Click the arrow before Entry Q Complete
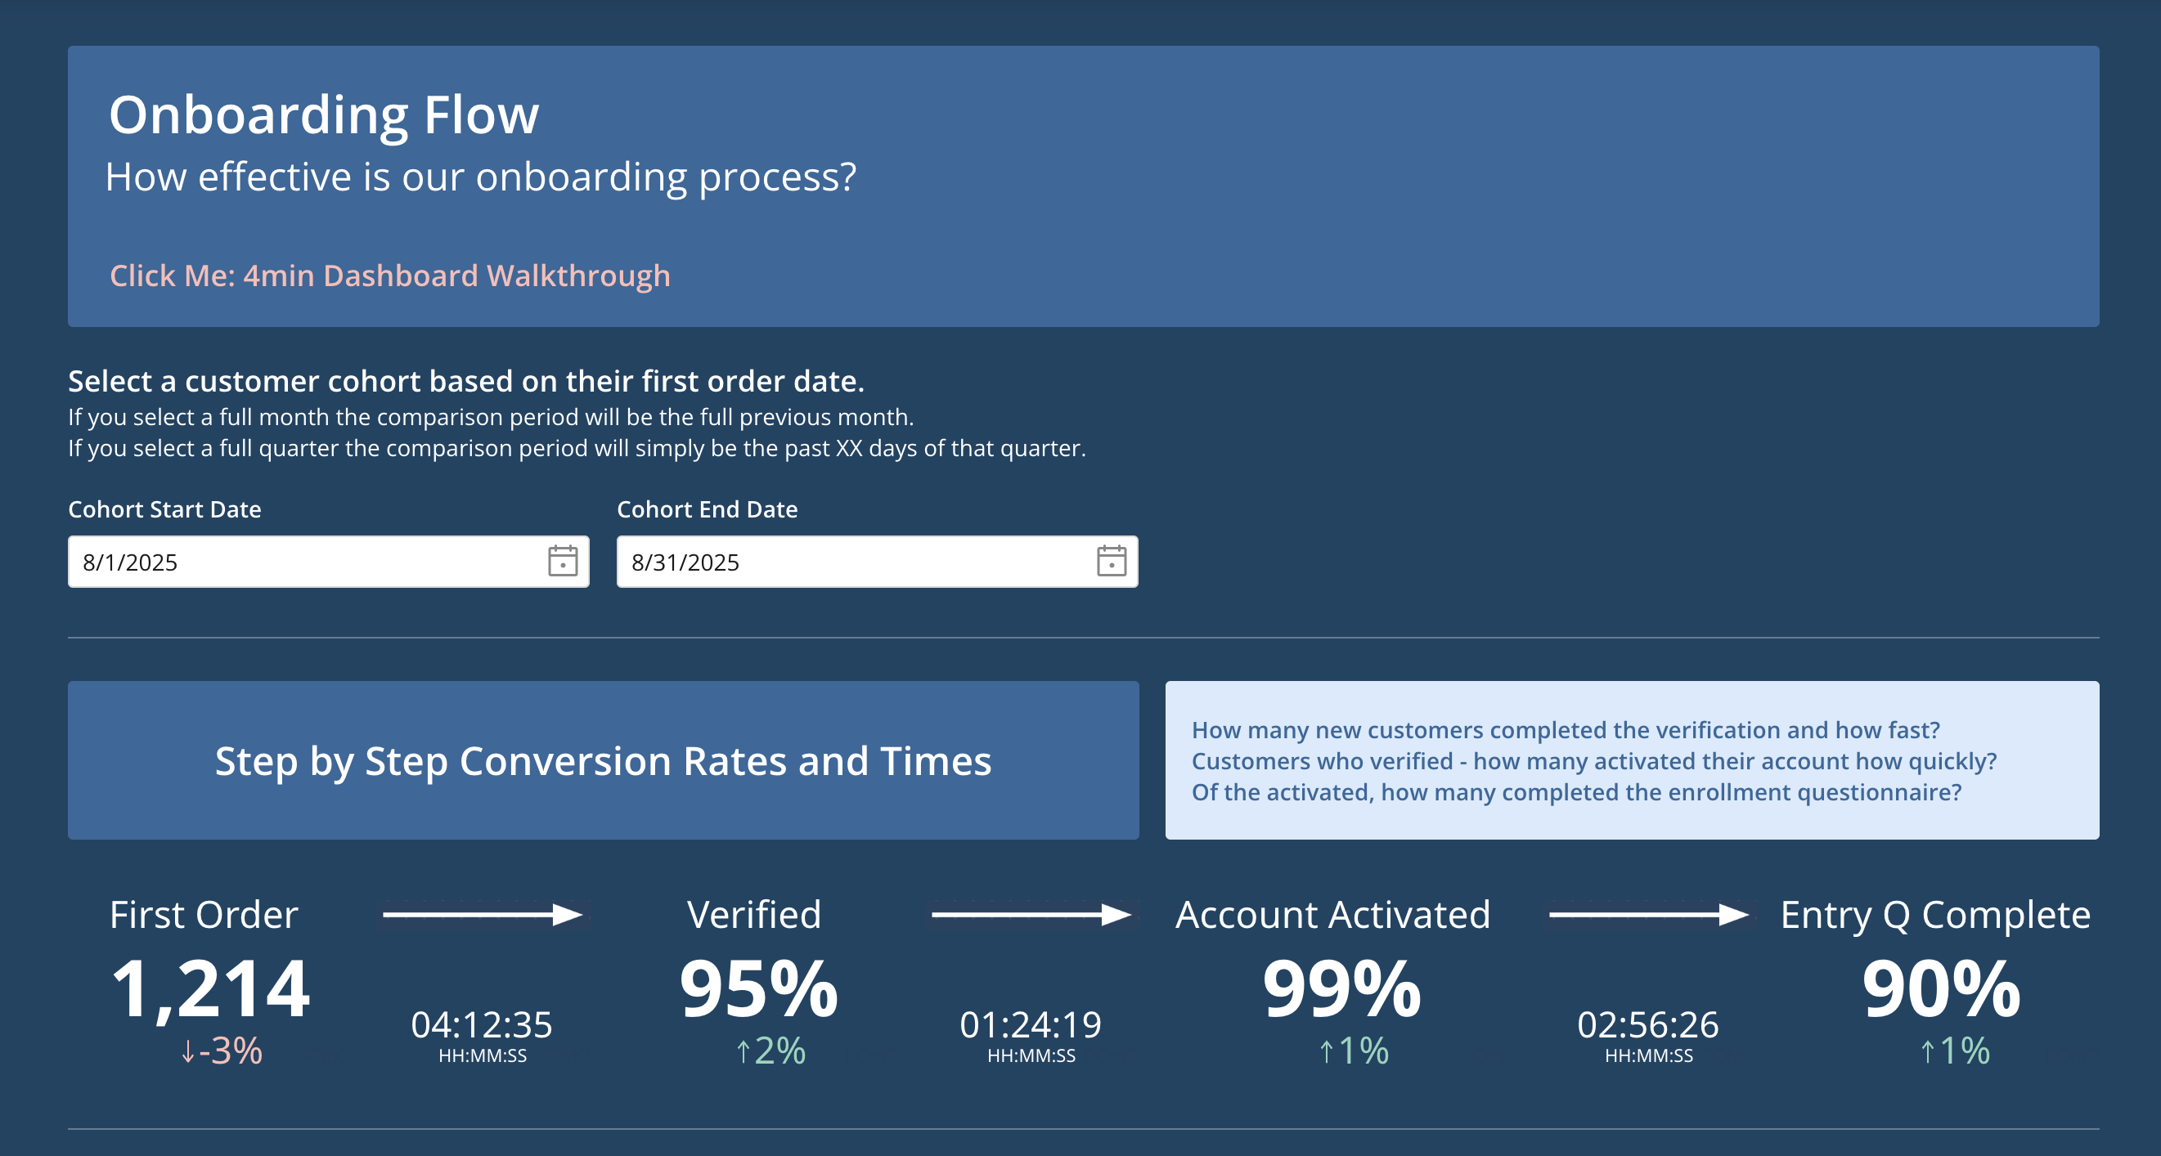The height and width of the screenshot is (1156, 2161). point(1648,914)
